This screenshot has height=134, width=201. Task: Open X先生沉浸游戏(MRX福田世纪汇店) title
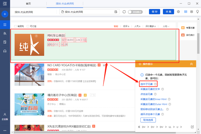pos(69,126)
